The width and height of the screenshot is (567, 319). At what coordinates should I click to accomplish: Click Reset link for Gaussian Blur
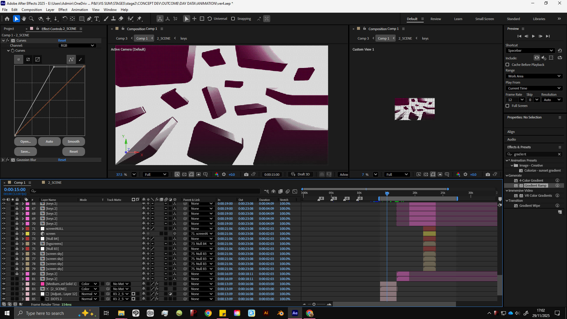62,160
